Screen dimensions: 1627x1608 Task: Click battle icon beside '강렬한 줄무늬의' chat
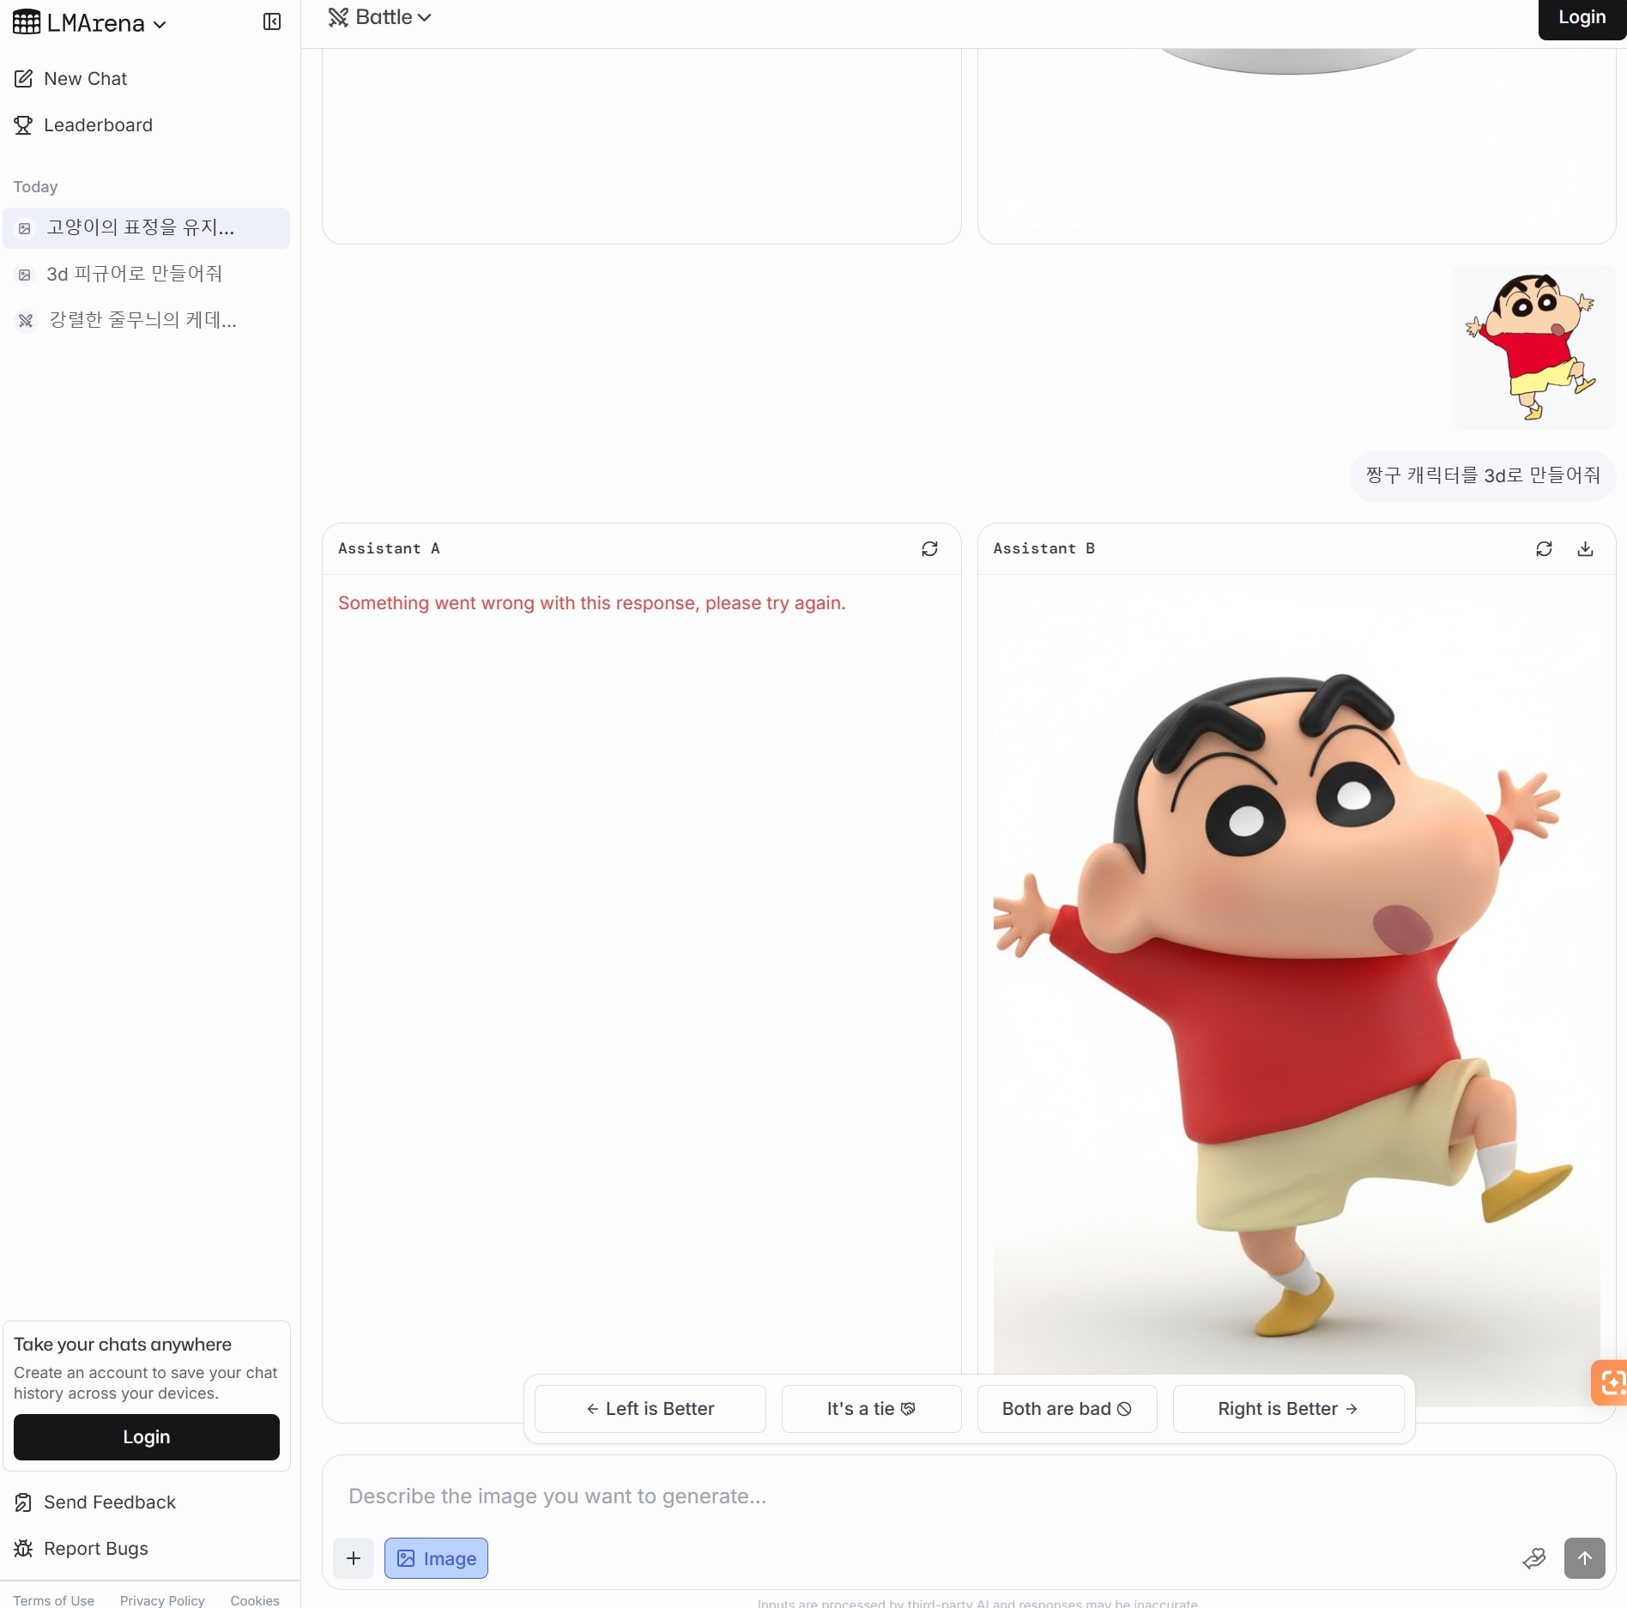click(26, 321)
